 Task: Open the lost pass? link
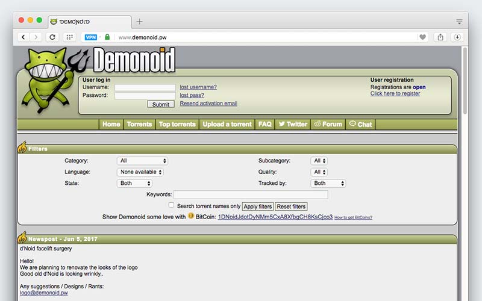[x=192, y=96]
